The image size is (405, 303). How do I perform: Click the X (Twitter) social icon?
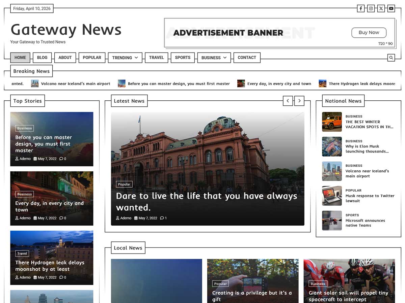tap(381, 8)
